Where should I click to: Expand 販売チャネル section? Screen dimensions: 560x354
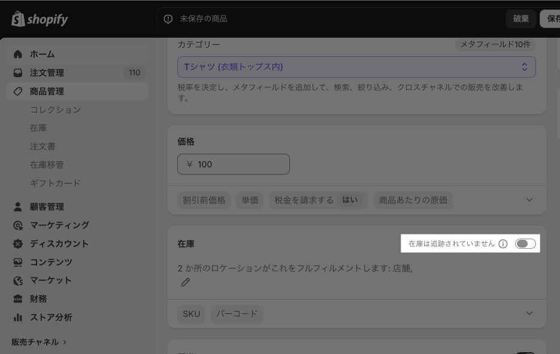pyautogui.click(x=39, y=342)
